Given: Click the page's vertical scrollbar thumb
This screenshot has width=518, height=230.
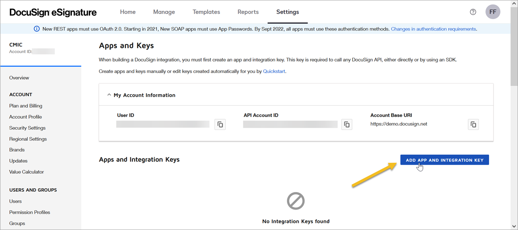Looking at the screenshot, I should point(514,47).
